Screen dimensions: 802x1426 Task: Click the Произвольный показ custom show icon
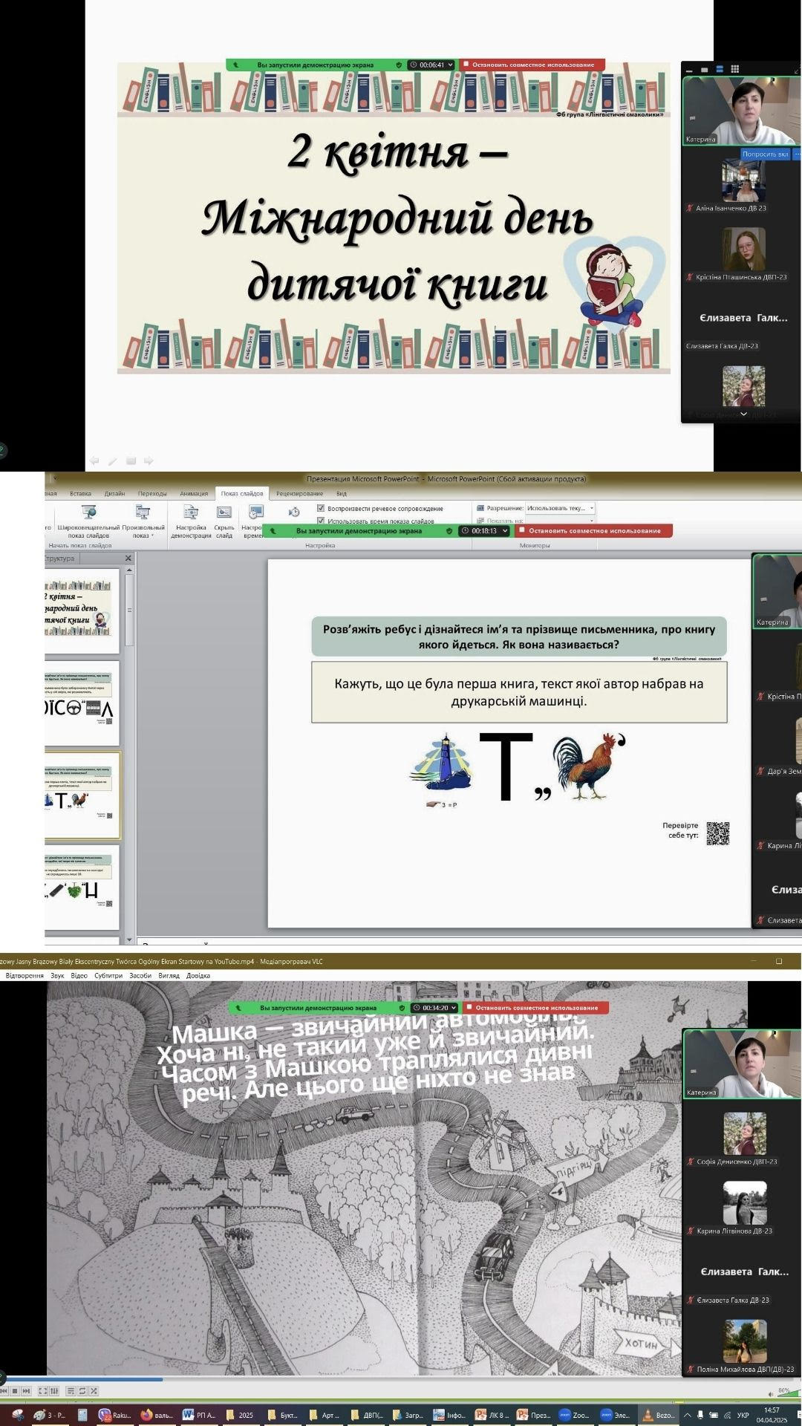click(143, 512)
